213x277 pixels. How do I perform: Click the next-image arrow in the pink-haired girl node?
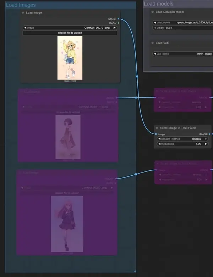(x=111, y=188)
